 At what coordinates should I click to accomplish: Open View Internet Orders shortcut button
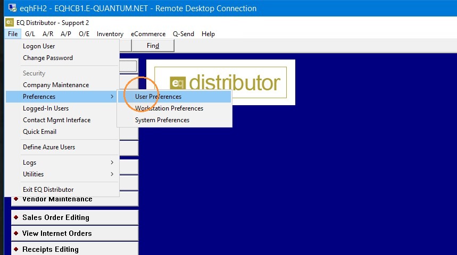(74, 233)
